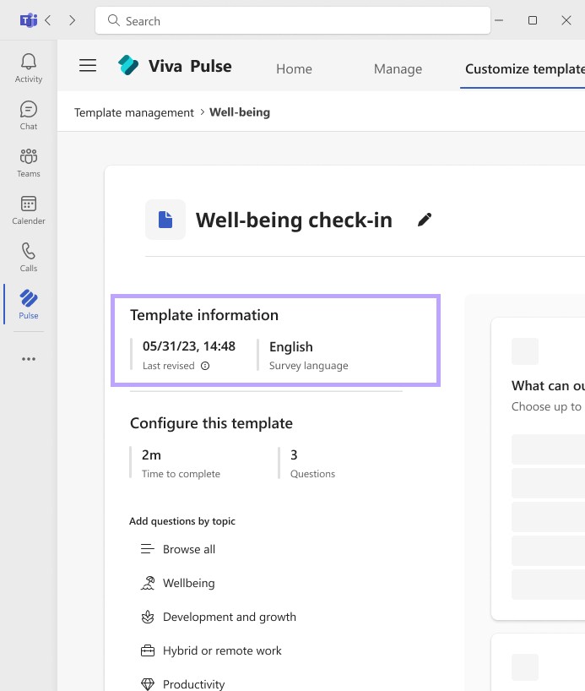Select the Wellbeing topic
Screen dimensions: 585x691
pos(178,583)
